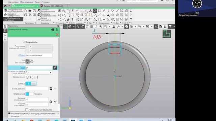Open the Справка menu
This screenshot has width=216, height=121.
pyautogui.click(x=45, y=2)
